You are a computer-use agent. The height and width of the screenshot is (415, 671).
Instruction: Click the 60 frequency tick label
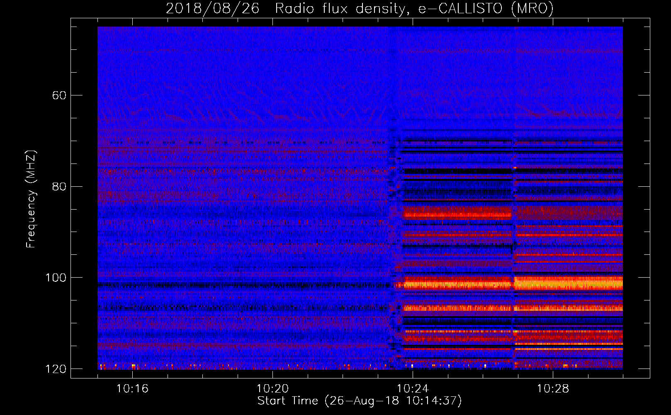[59, 95]
